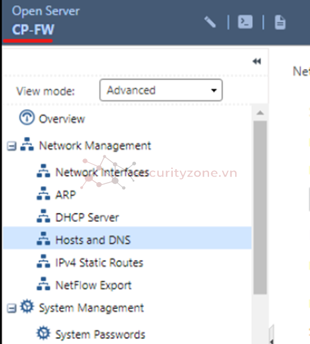The height and width of the screenshot is (344, 310).
Task: Open NetFlow Export settings
Action: (x=93, y=285)
